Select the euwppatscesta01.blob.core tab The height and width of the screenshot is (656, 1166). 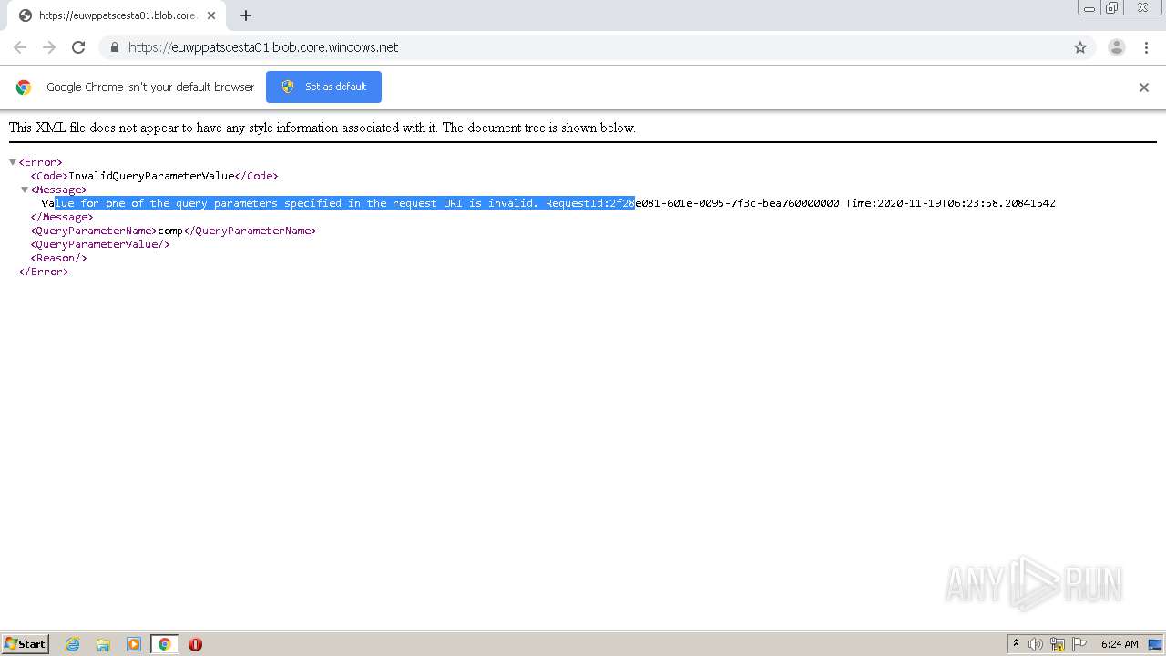click(117, 15)
